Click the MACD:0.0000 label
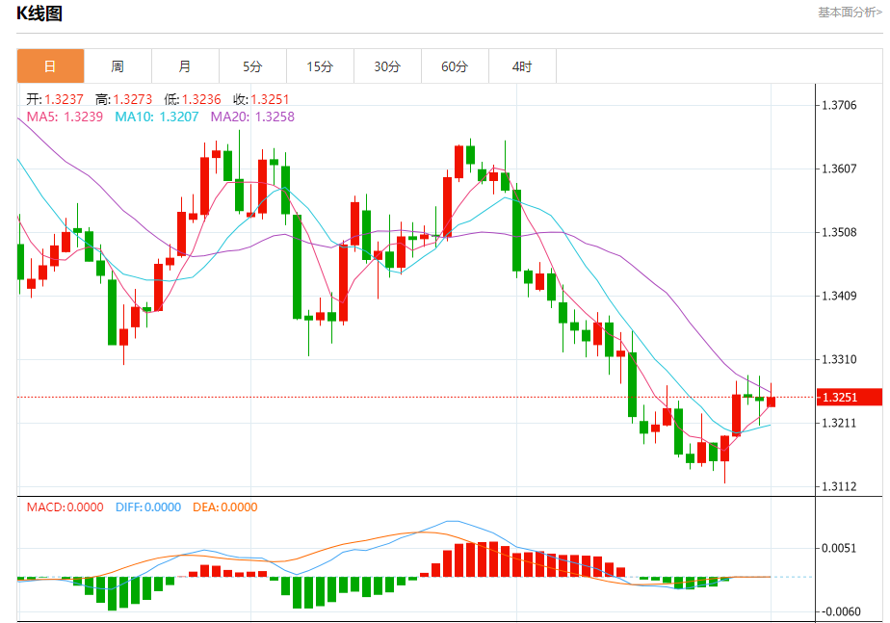 click(x=65, y=507)
